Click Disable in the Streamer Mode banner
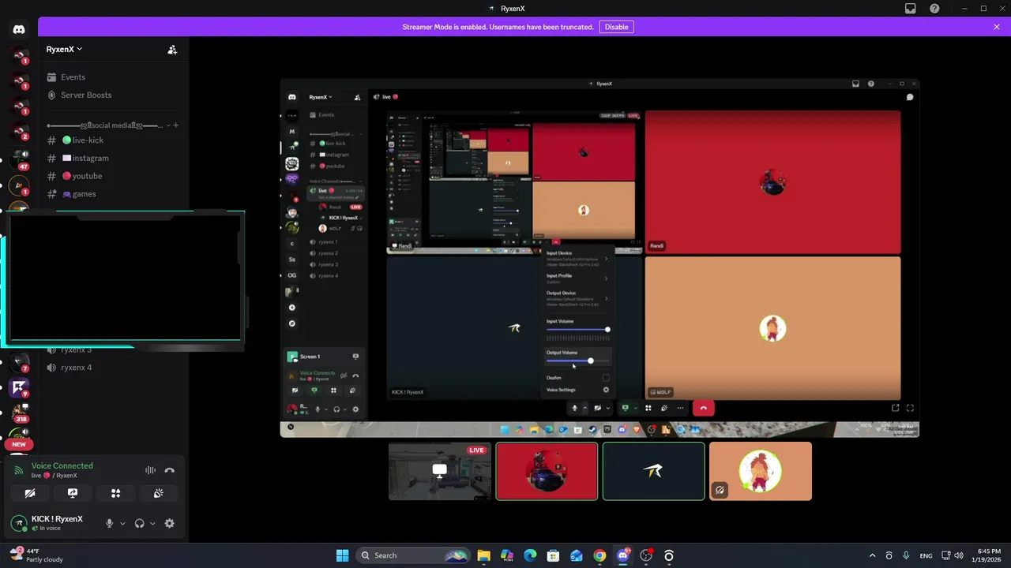This screenshot has width=1011, height=568. pos(616,27)
